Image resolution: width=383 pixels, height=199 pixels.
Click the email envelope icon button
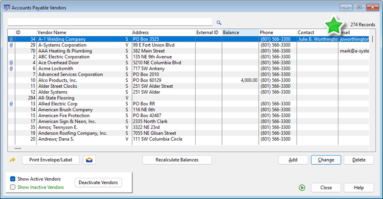click(x=89, y=160)
